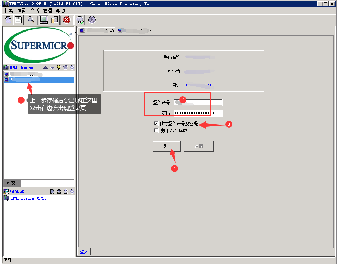
Task: Select the monitor icon in the toolbar
Action: [x=43, y=20]
